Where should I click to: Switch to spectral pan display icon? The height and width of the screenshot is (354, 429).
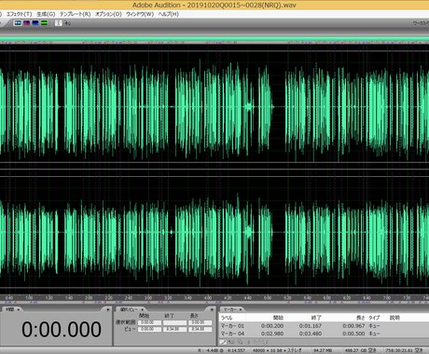click(35, 22)
